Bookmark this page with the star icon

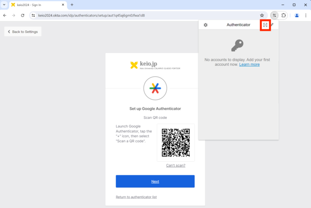coord(262,15)
